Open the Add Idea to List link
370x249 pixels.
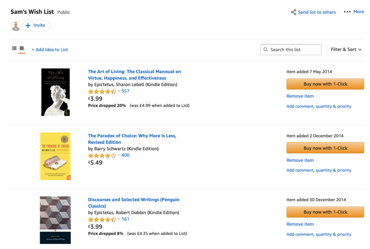tap(50, 49)
